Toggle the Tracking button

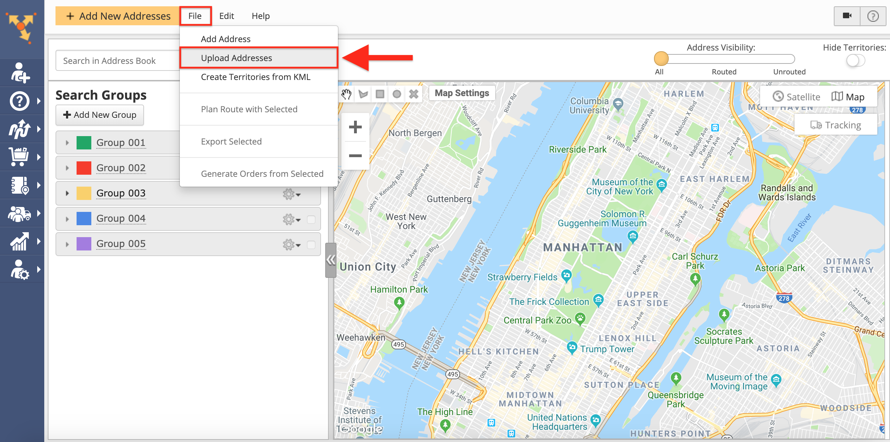pyautogui.click(x=836, y=125)
